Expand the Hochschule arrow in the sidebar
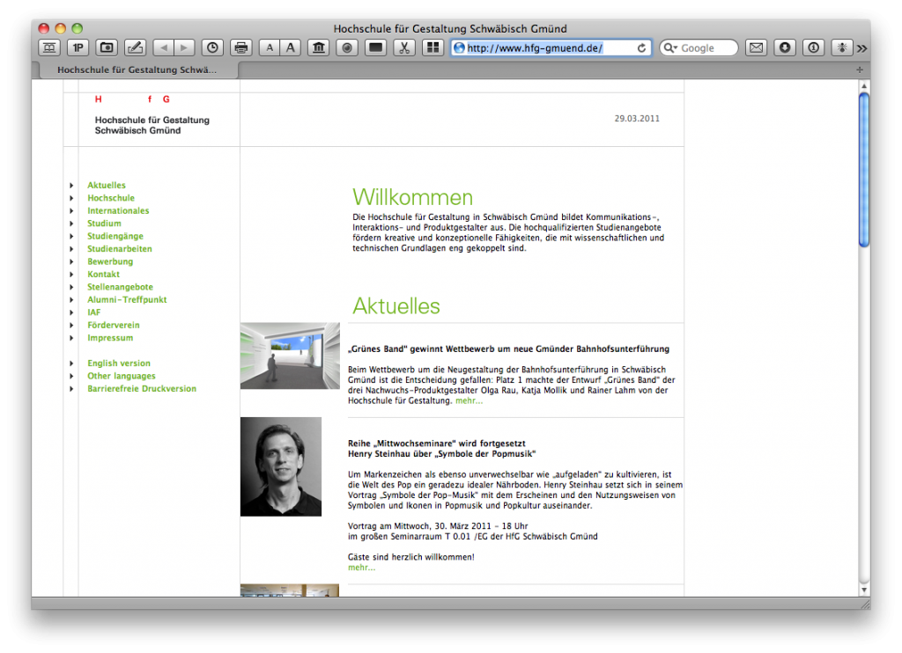Image resolution: width=902 pixels, height=653 pixels. (71, 198)
